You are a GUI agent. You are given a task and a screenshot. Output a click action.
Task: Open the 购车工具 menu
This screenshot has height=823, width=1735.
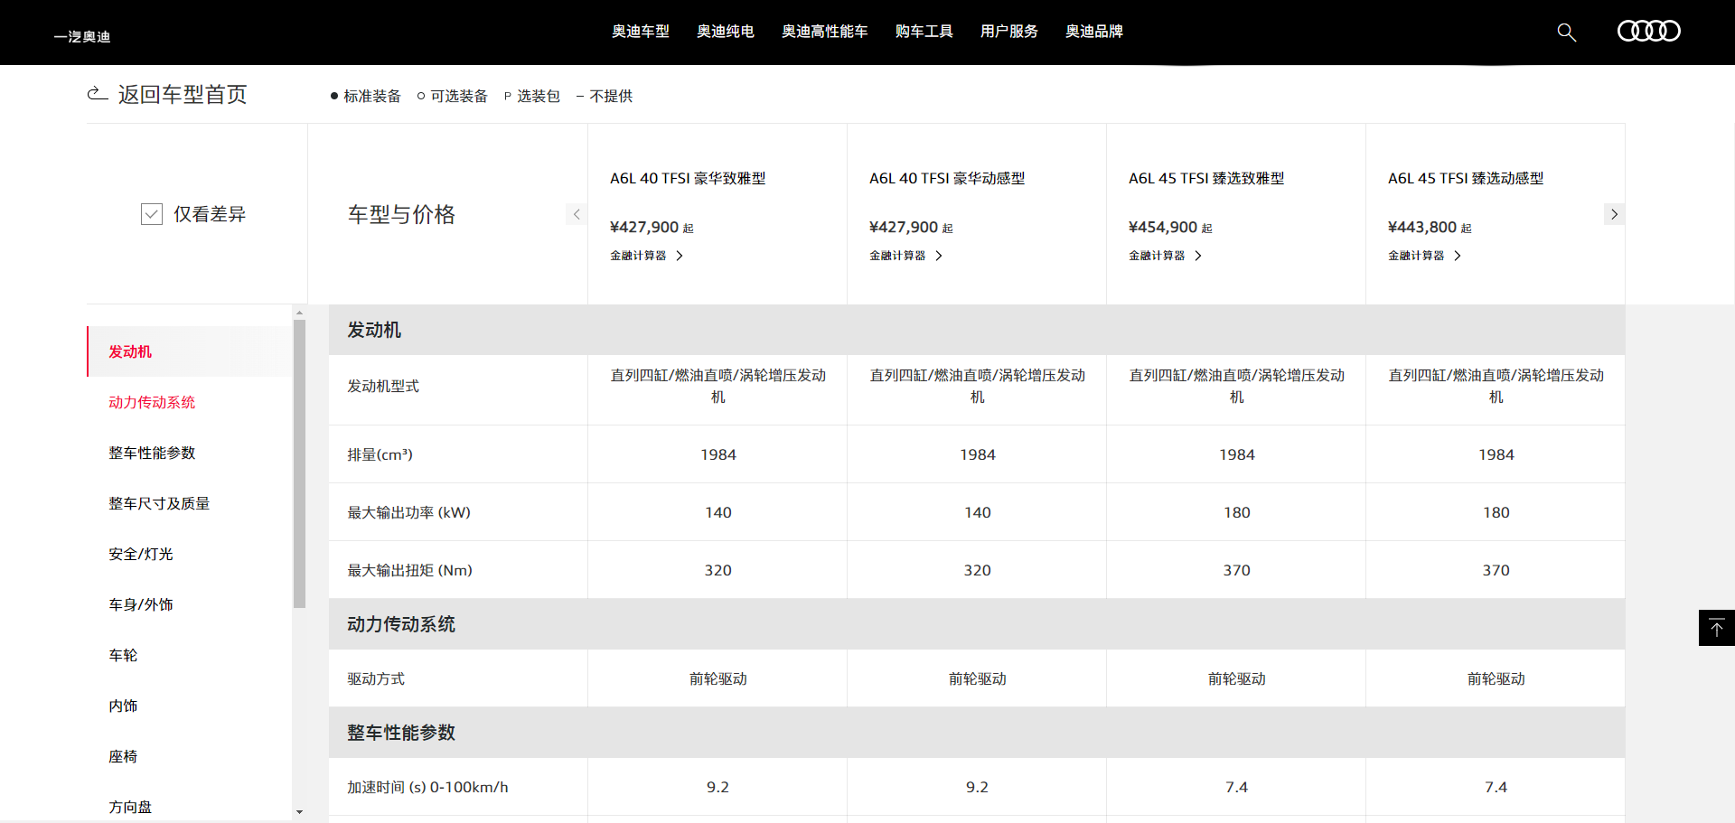(x=924, y=32)
